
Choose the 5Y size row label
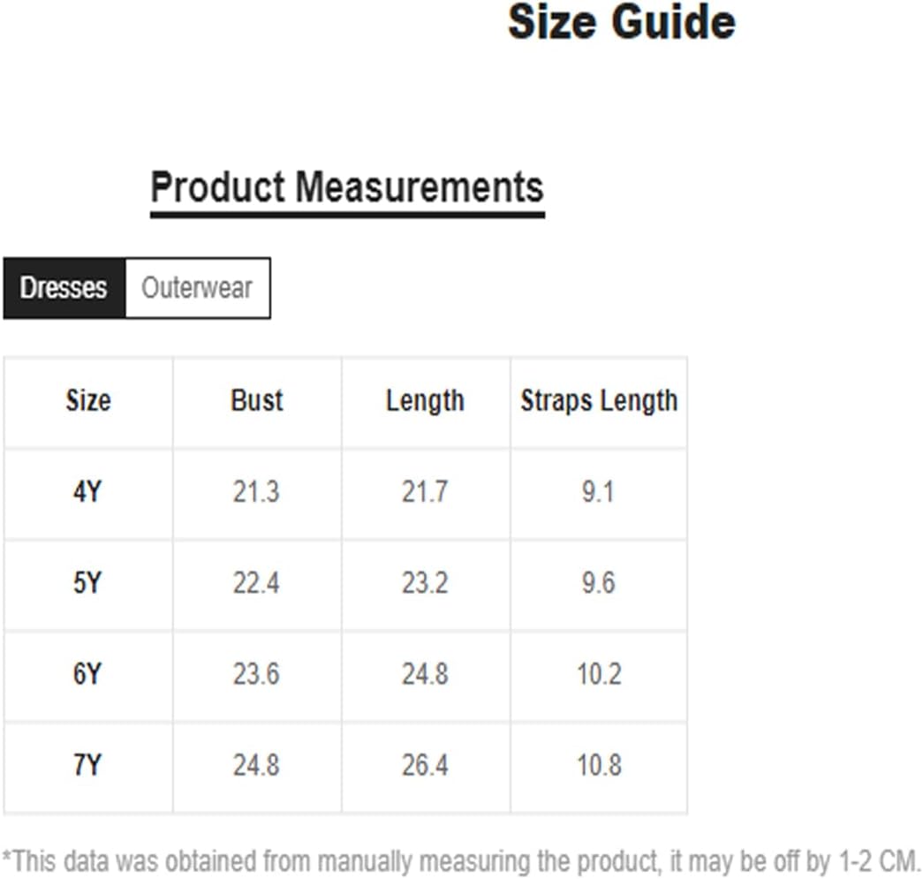click(x=87, y=583)
